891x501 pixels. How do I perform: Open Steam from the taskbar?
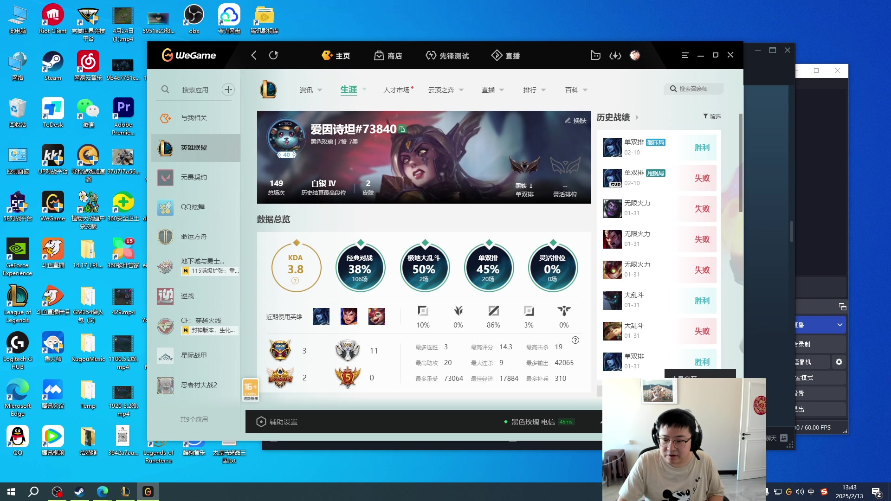pyautogui.click(x=79, y=492)
